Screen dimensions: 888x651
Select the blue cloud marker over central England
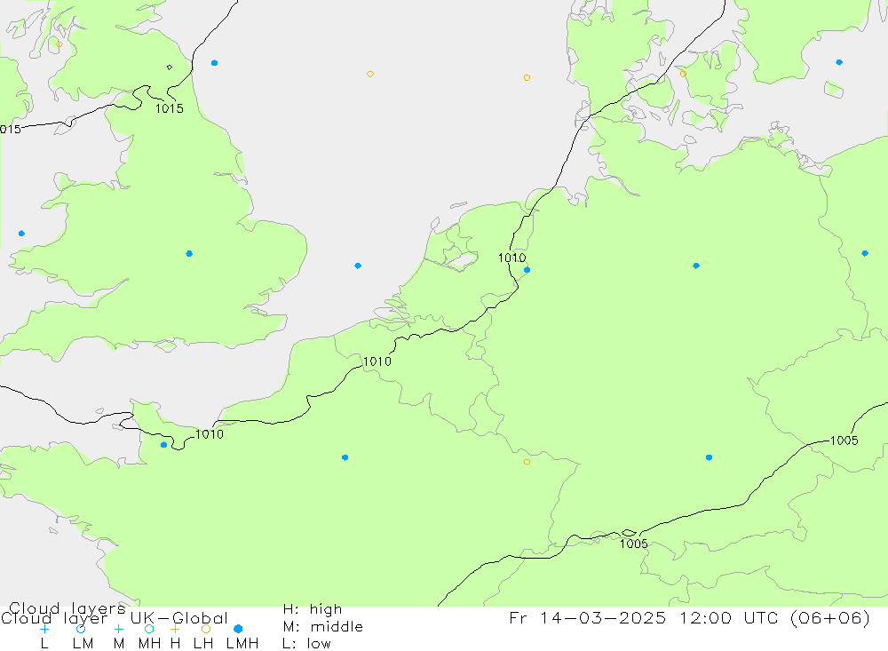[189, 254]
